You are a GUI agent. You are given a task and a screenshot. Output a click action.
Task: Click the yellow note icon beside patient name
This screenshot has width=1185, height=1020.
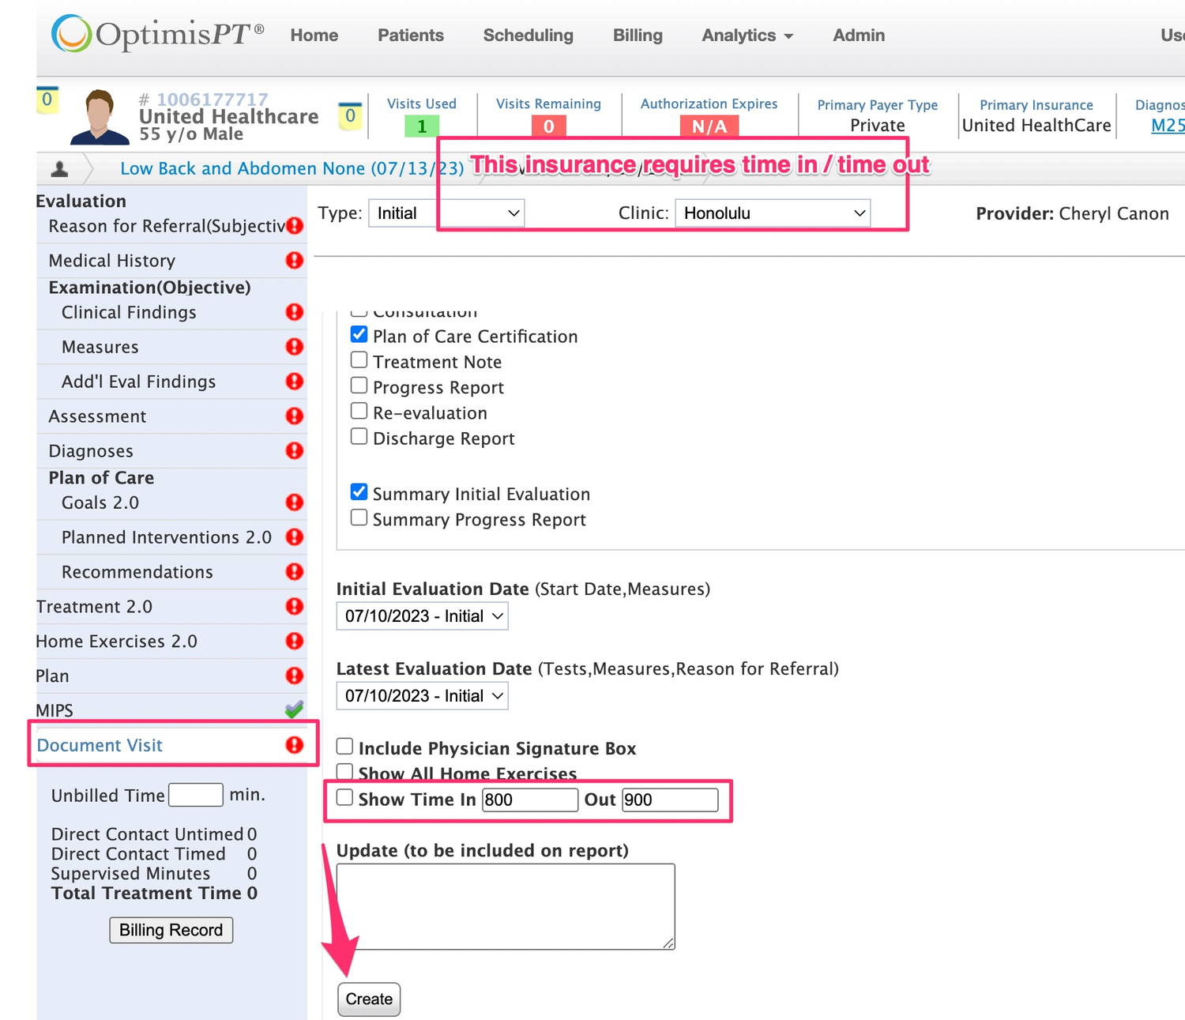point(350,116)
